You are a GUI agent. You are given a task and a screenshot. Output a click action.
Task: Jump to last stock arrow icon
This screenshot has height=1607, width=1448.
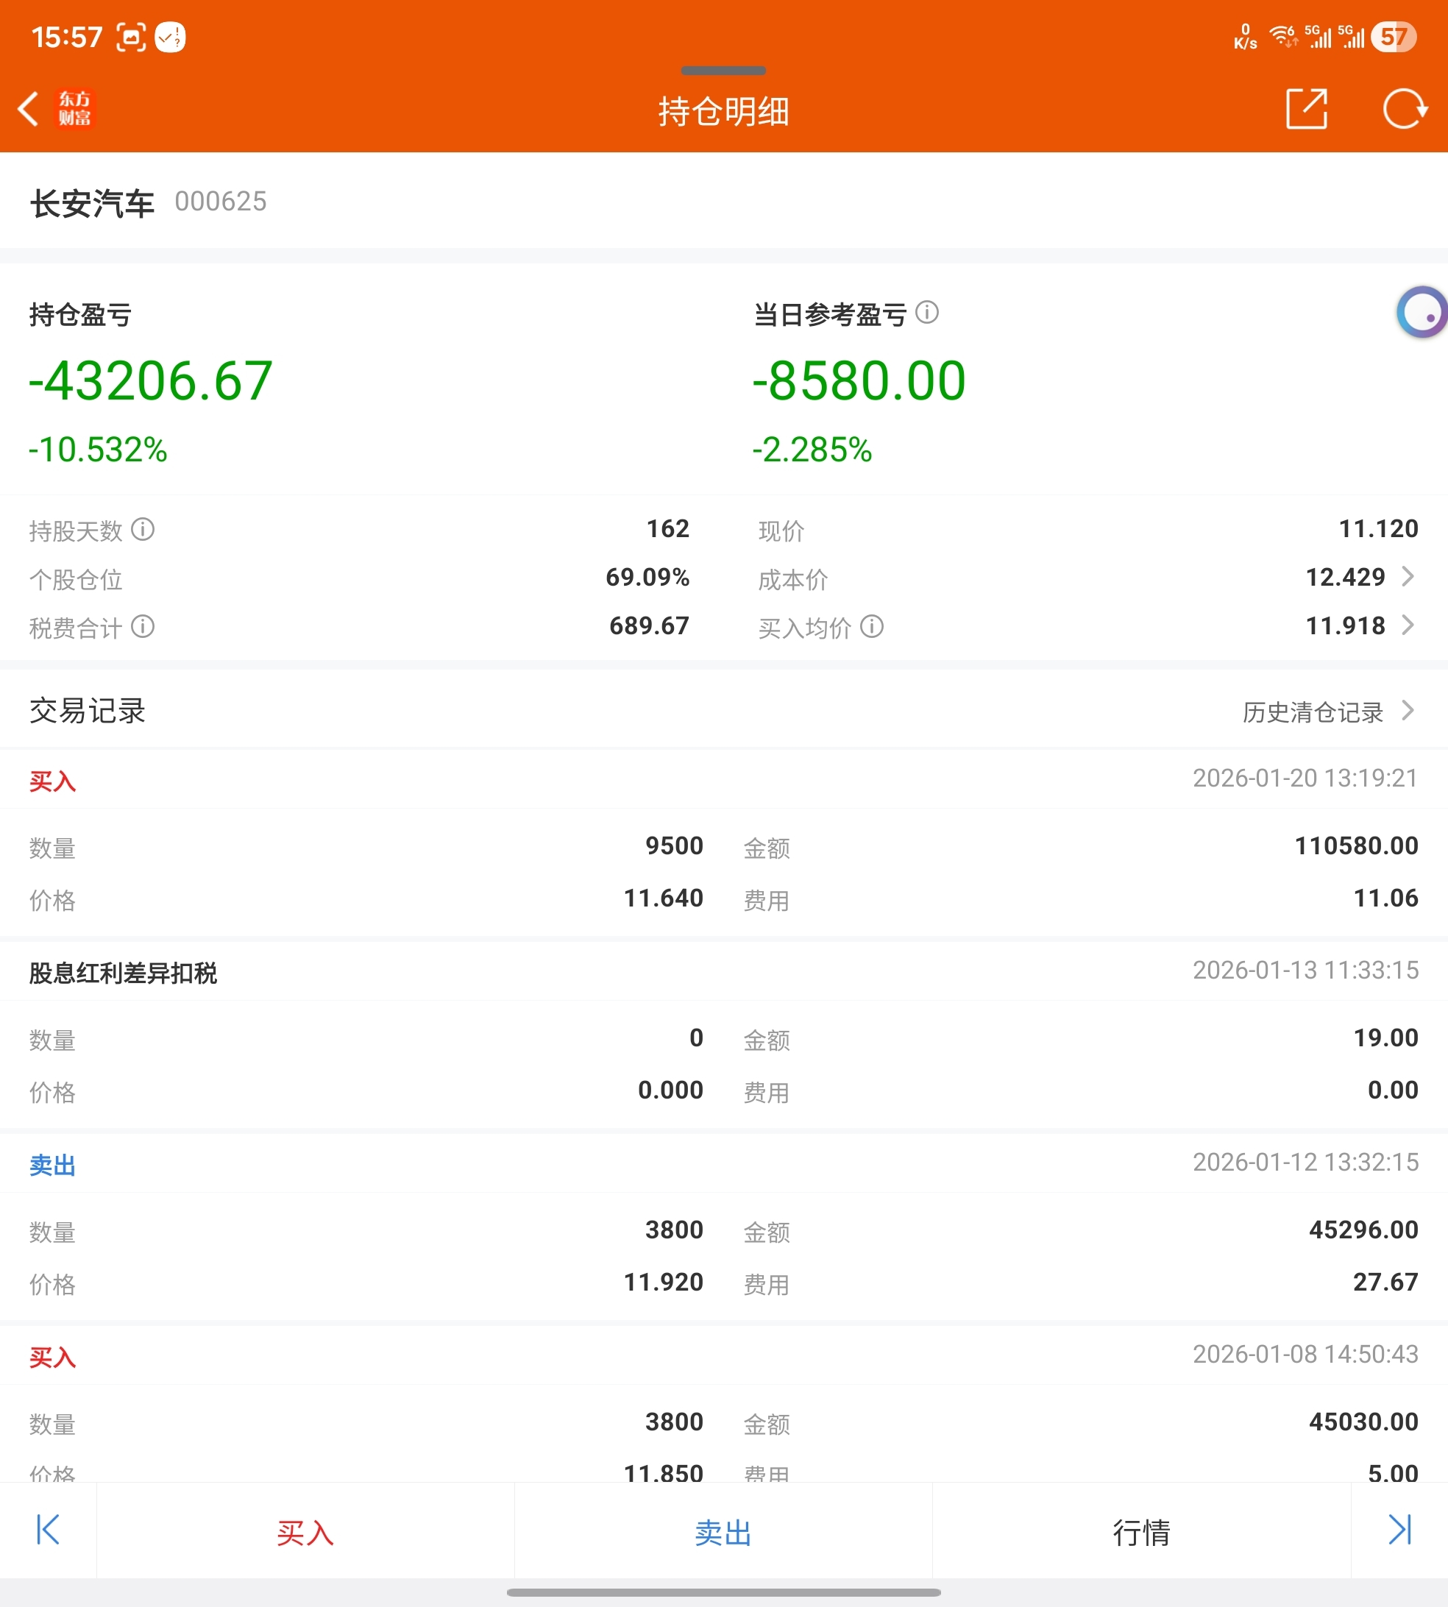point(1399,1530)
